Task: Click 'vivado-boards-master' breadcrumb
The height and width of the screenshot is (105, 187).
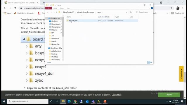Action: click(86, 12)
